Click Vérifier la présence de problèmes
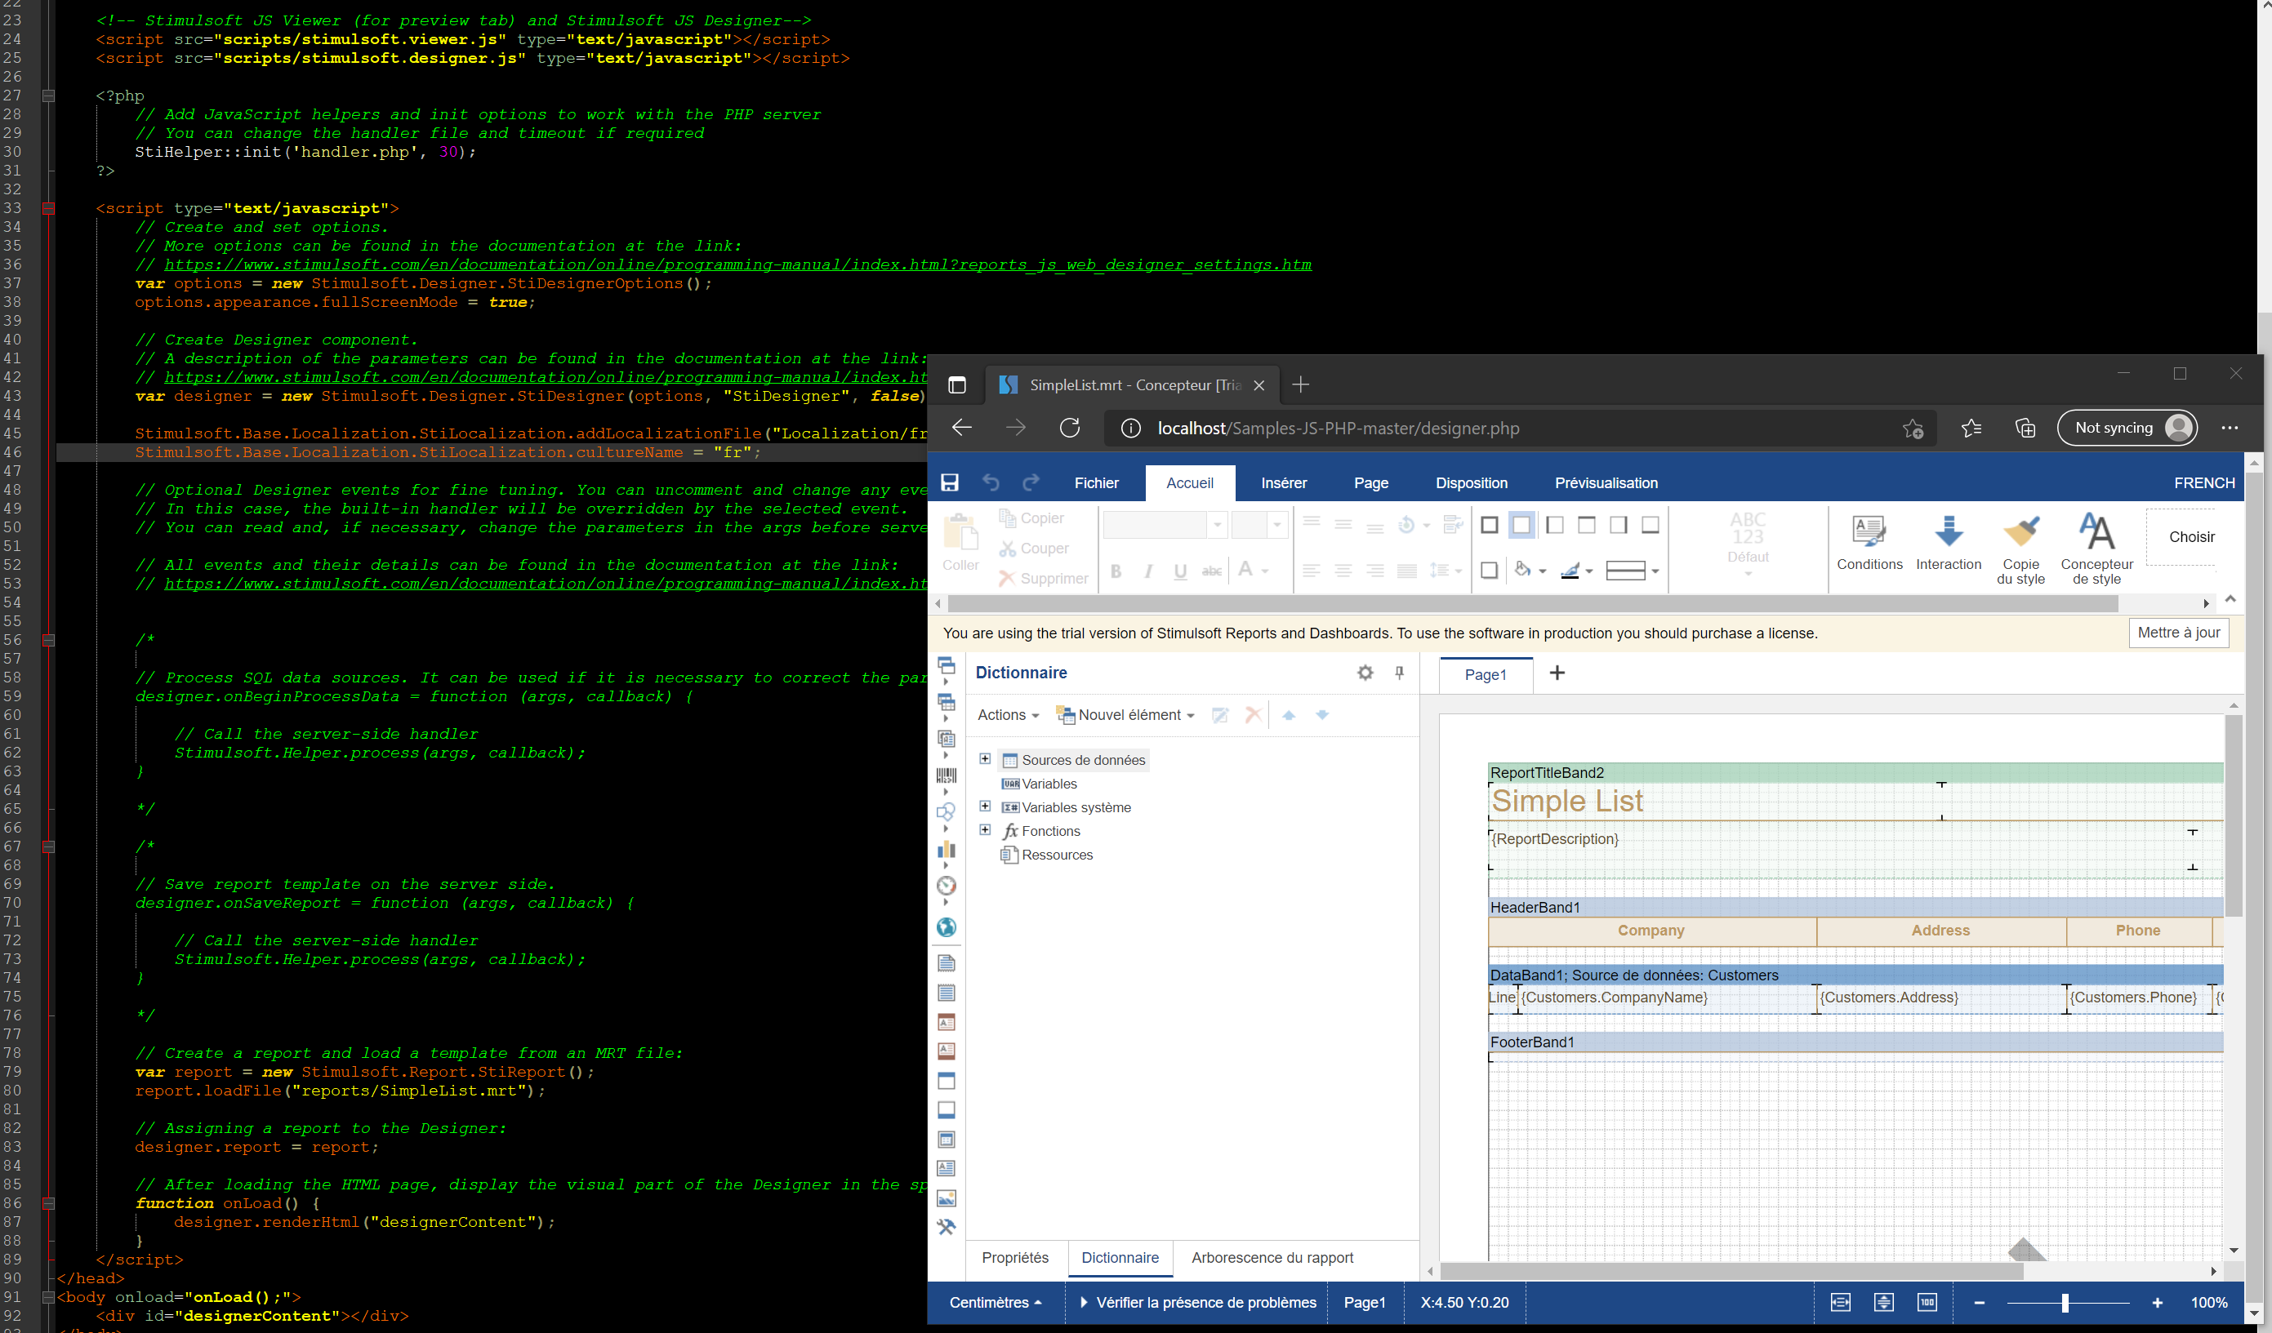 pyautogui.click(x=1197, y=1302)
